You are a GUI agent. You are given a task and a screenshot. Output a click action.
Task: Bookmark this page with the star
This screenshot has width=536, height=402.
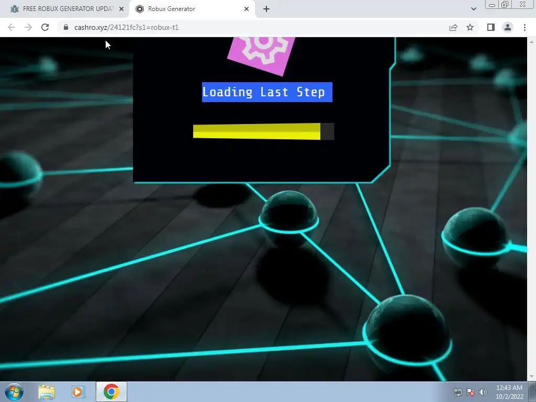coord(470,27)
